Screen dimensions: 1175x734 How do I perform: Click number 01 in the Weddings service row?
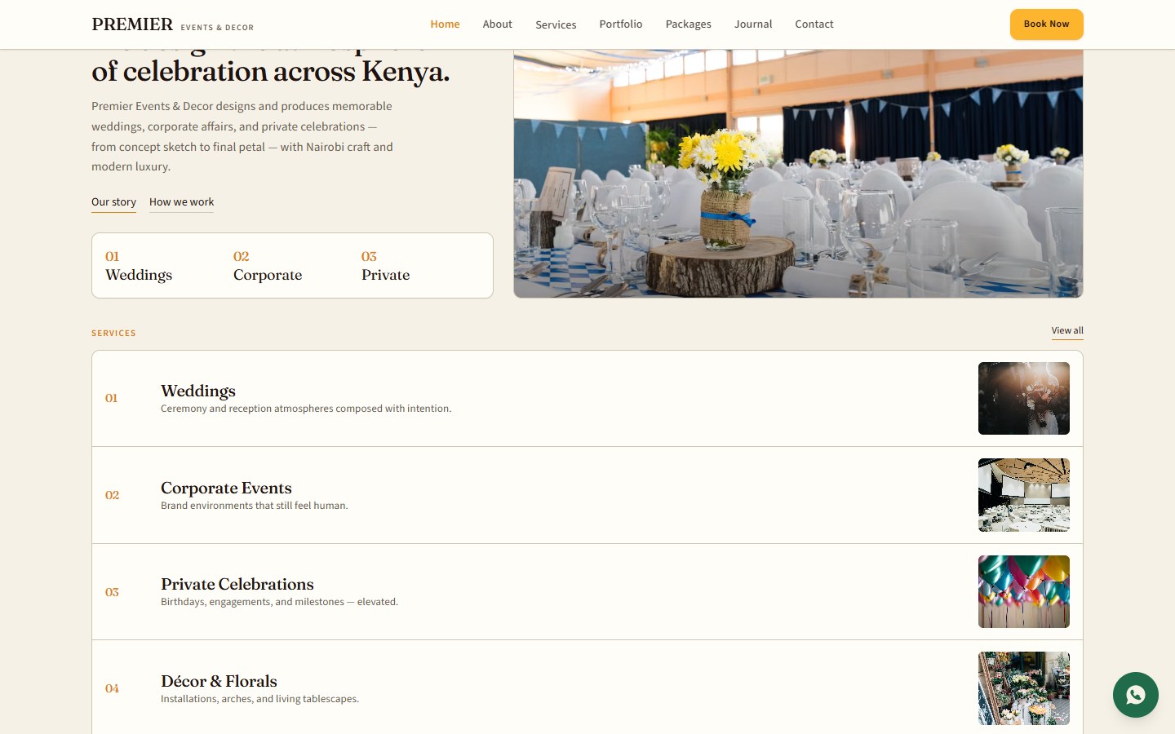tap(112, 398)
